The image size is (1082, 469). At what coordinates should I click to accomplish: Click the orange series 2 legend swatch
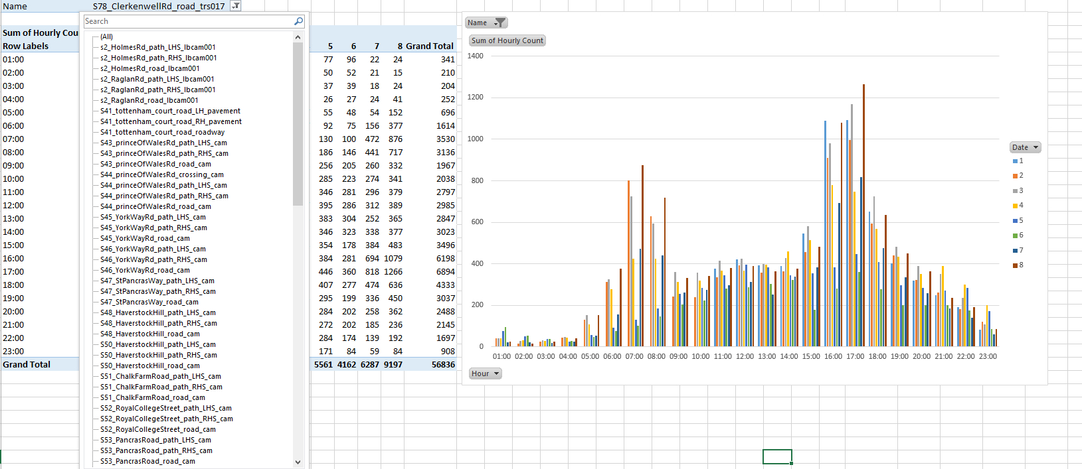[x=1015, y=176]
